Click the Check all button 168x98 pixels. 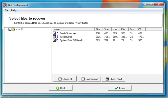(65, 79)
